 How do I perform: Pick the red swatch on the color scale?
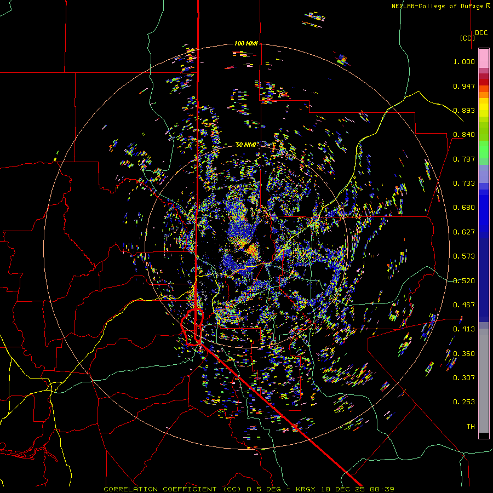coord(484,82)
